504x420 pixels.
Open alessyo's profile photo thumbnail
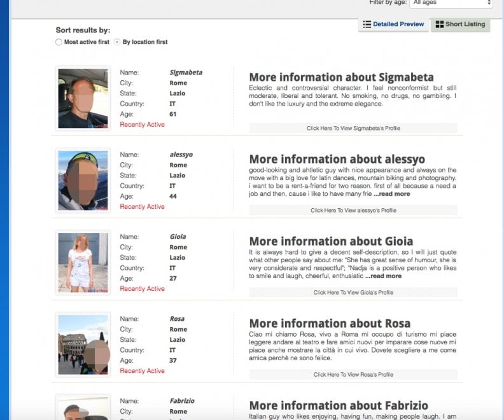coord(83,180)
